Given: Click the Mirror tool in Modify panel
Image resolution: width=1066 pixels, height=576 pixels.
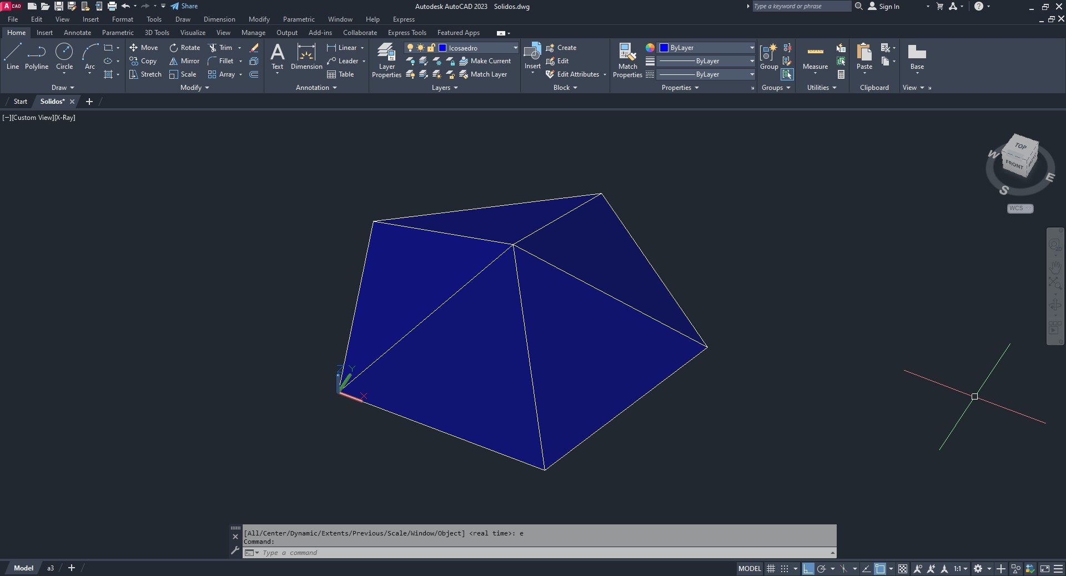Looking at the screenshot, I should (184, 61).
